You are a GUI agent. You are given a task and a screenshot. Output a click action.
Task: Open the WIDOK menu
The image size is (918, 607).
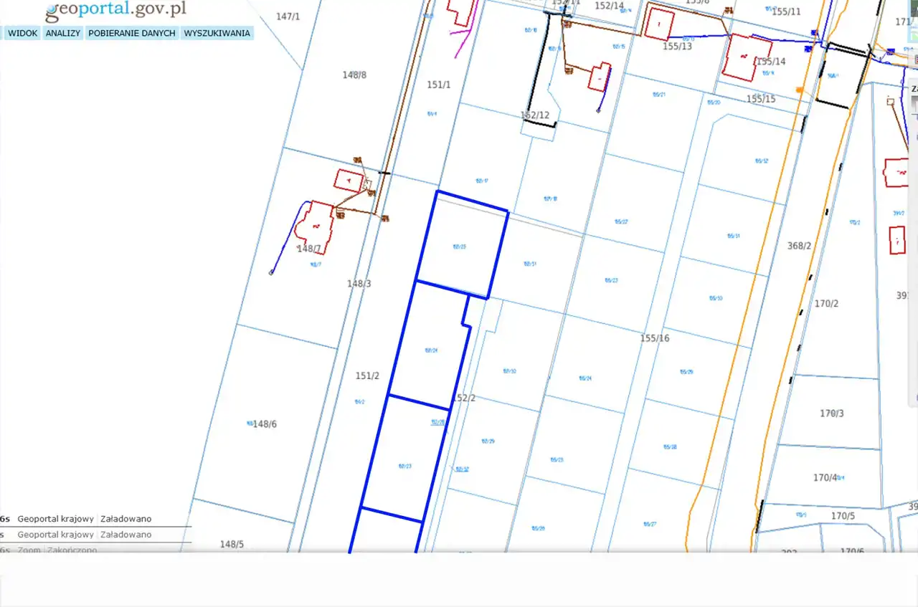click(22, 33)
